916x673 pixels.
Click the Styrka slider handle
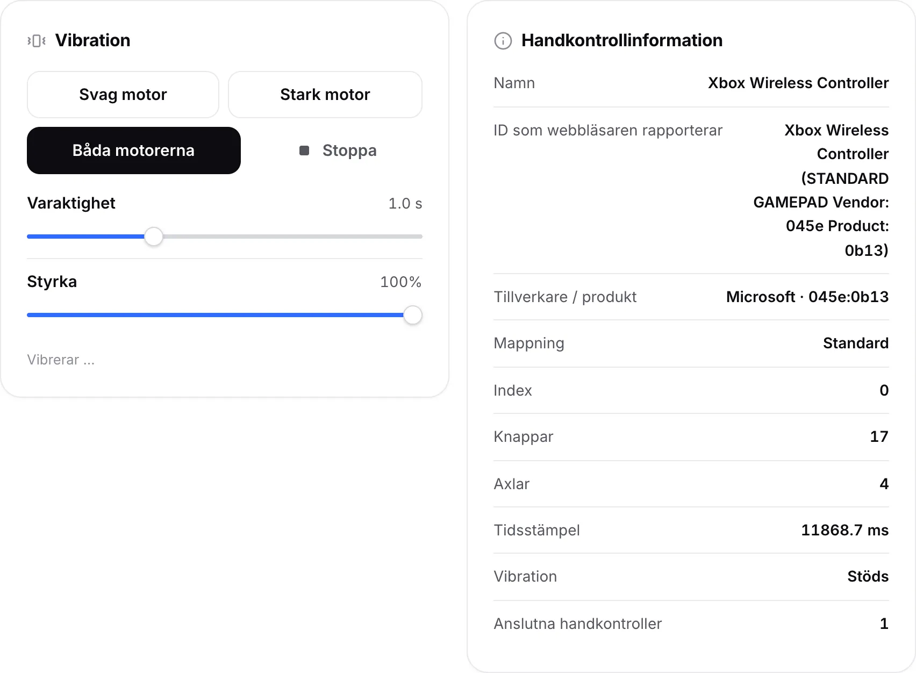tap(413, 315)
